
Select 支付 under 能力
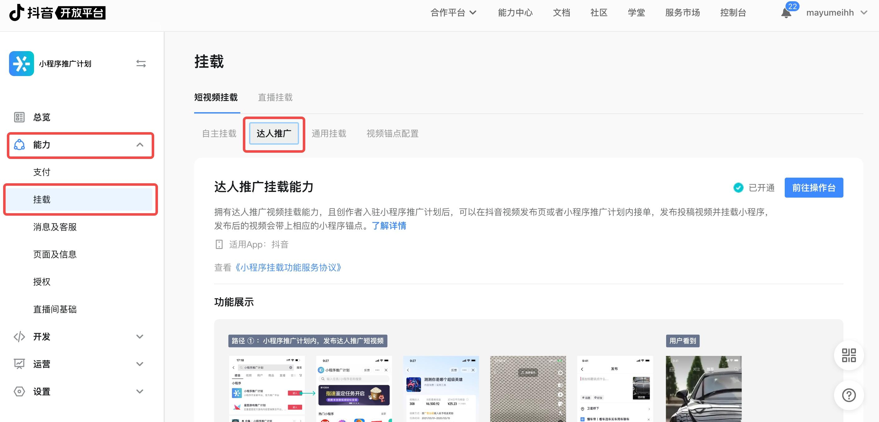click(x=42, y=172)
